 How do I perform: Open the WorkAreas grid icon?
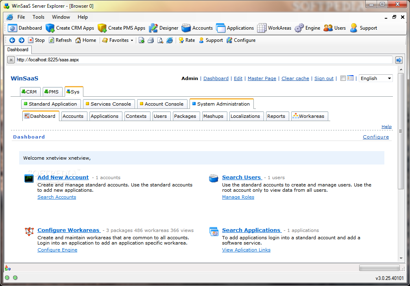coord(262,28)
